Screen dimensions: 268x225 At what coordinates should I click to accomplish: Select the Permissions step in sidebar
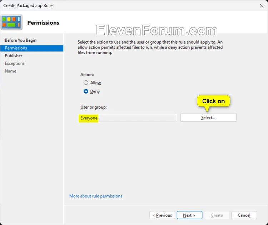[x=32, y=48]
